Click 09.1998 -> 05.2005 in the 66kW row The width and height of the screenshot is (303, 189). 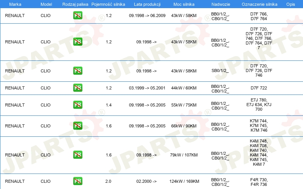tap(147, 126)
